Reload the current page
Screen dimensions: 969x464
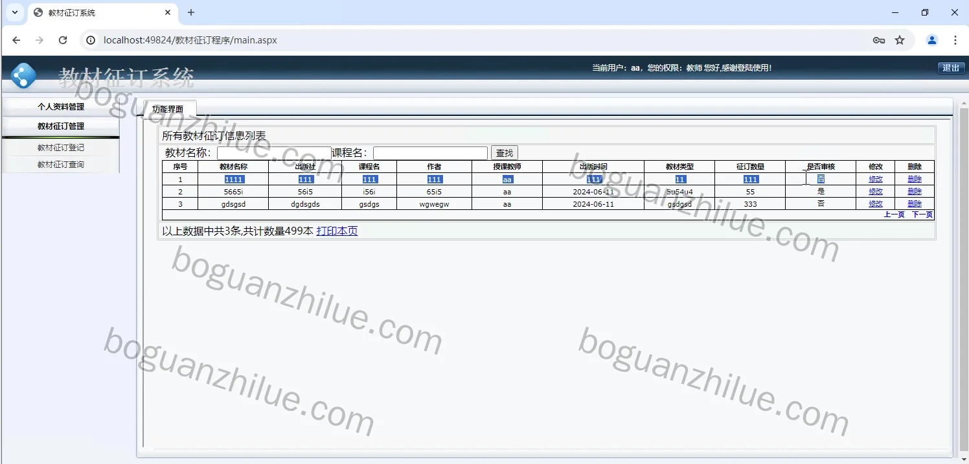(63, 40)
